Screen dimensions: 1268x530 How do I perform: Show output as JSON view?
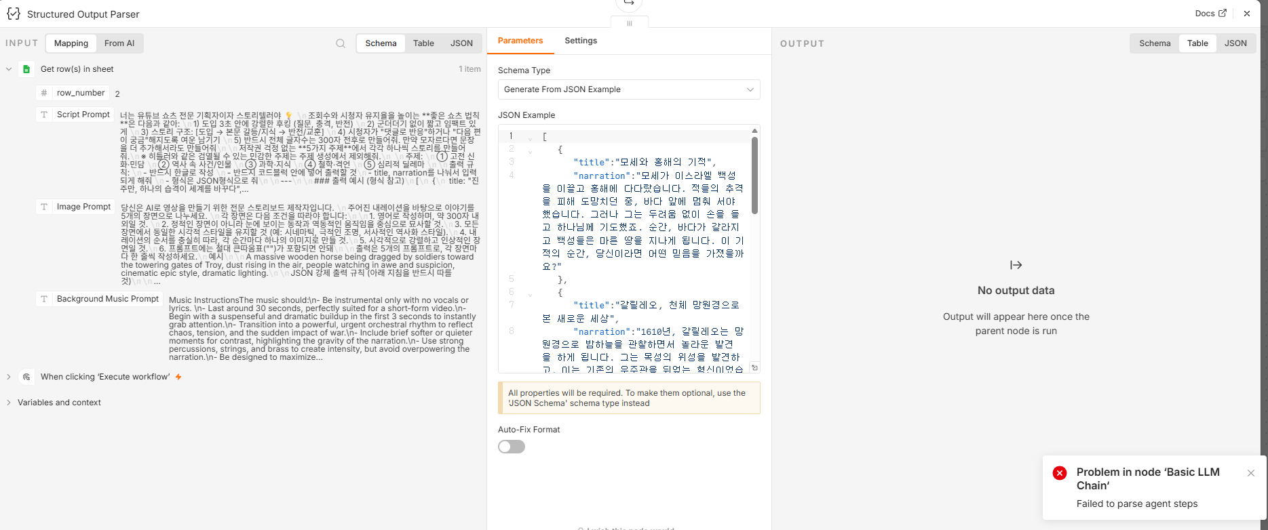click(x=1235, y=43)
